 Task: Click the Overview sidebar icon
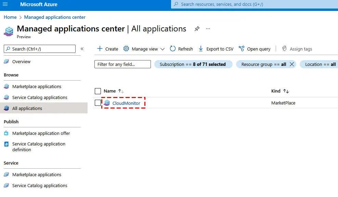(6, 61)
